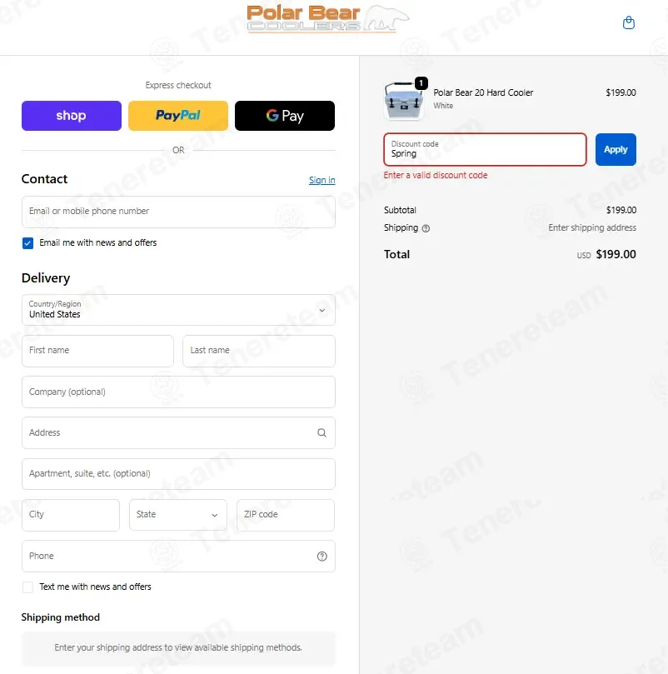Pay with Shop Pay express button
The width and height of the screenshot is (668, 674).
[x=72, y=116]
